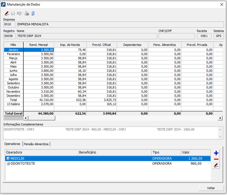
Task: Click the blue clipboard report icon
Action: [33, 13]
